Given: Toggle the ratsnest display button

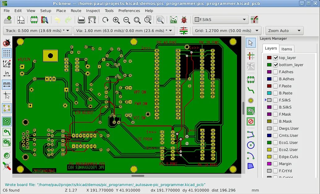Looking at the screenshot, I should 7,108.
